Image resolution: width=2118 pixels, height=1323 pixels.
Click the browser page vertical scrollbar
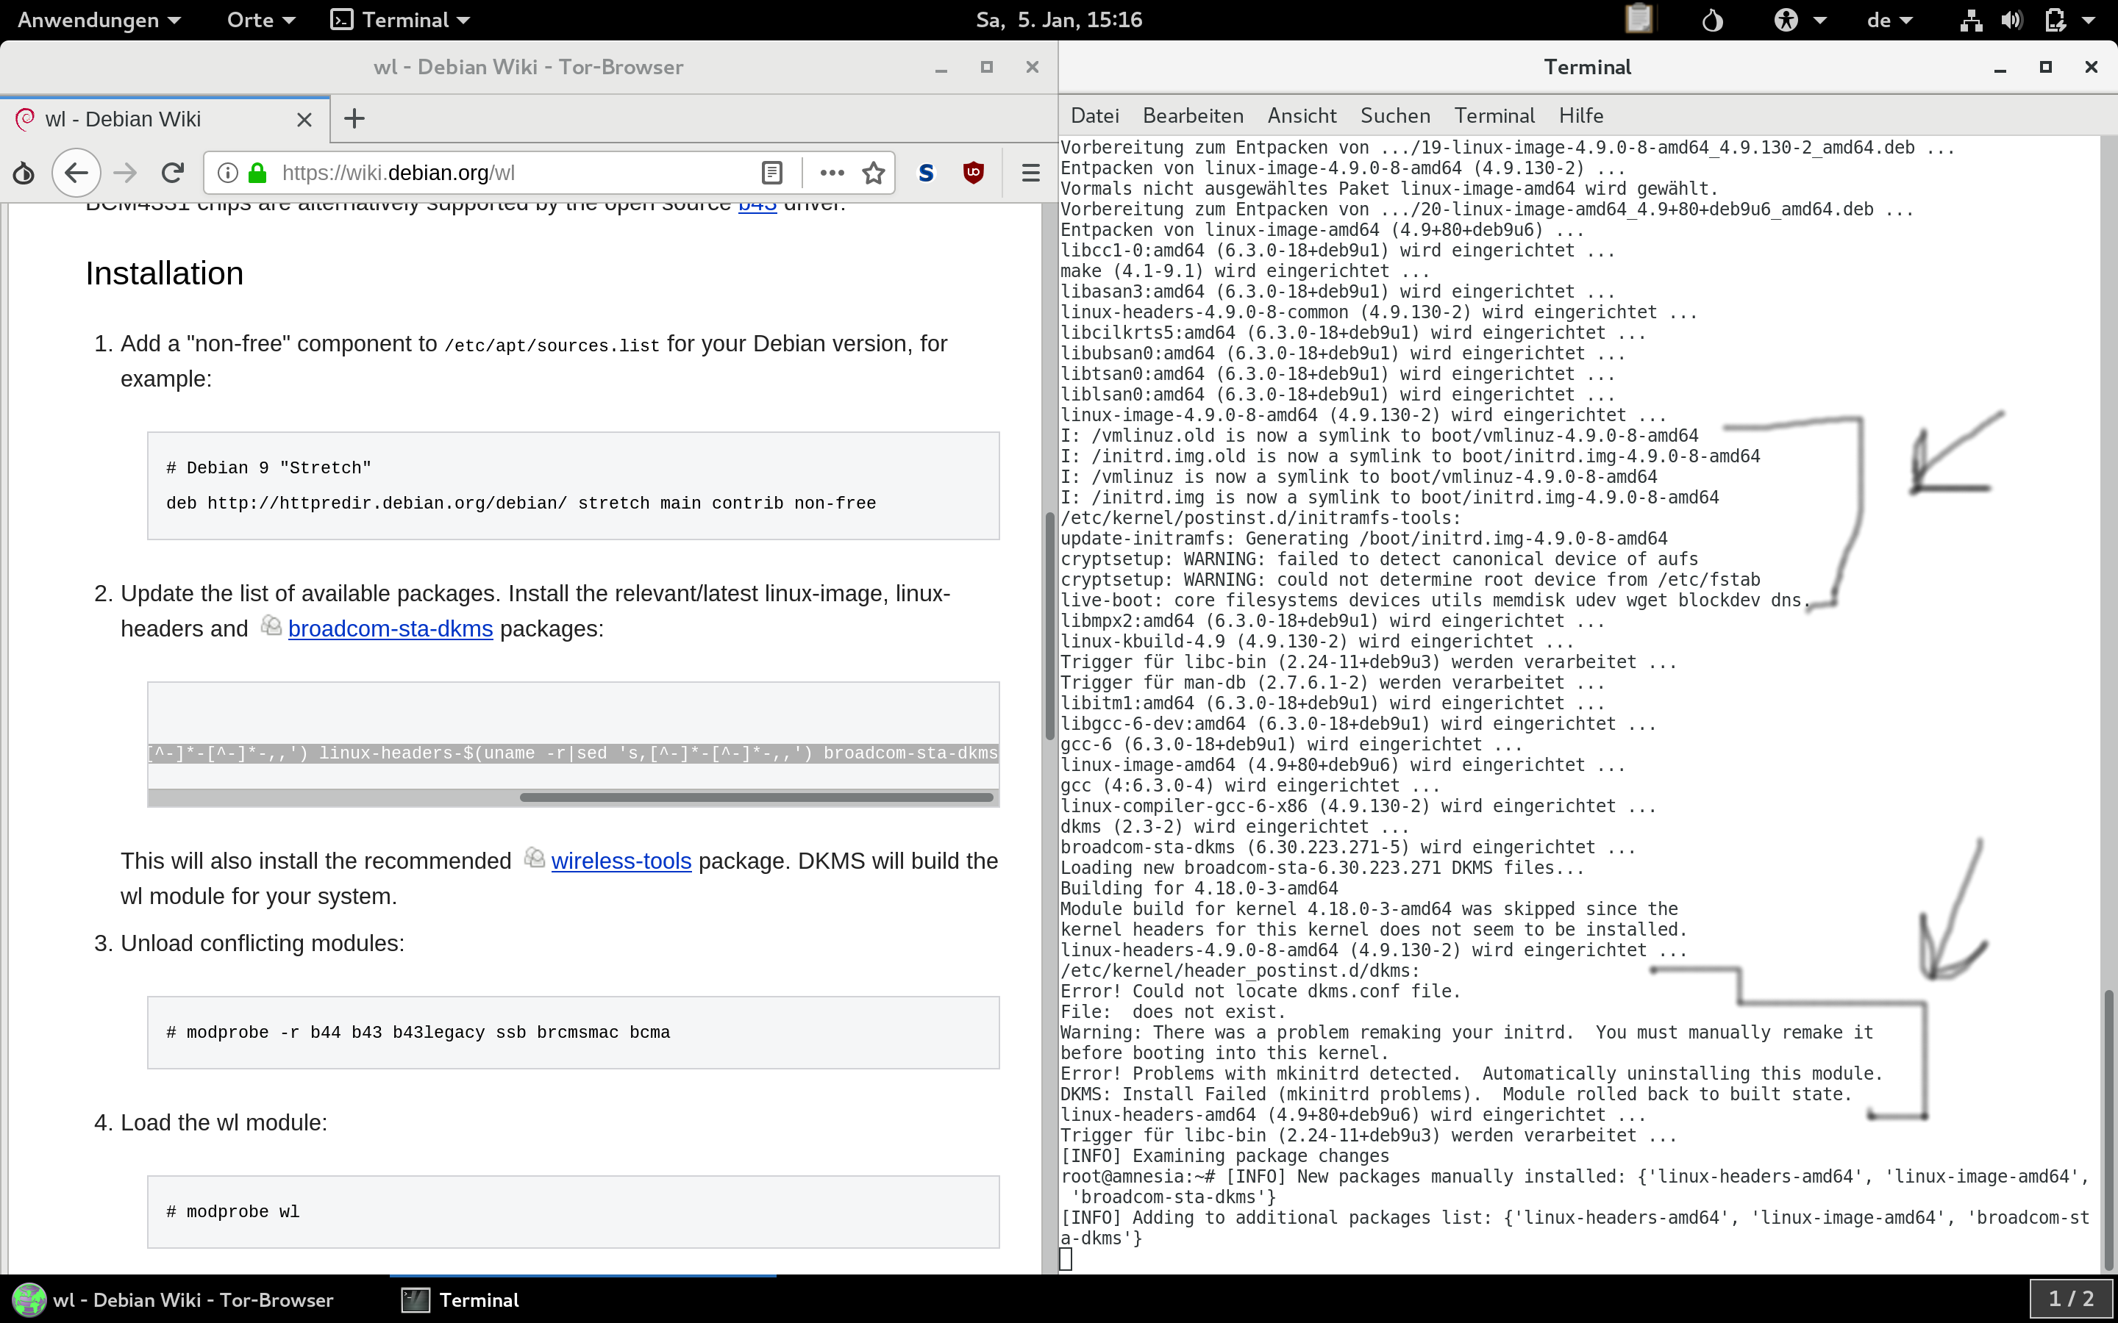pos(1049,625)
